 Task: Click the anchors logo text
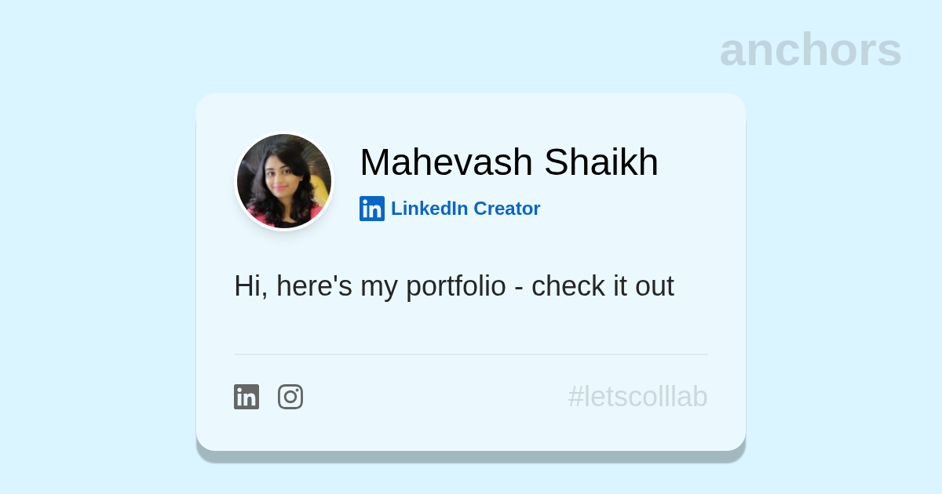(810, 49)
